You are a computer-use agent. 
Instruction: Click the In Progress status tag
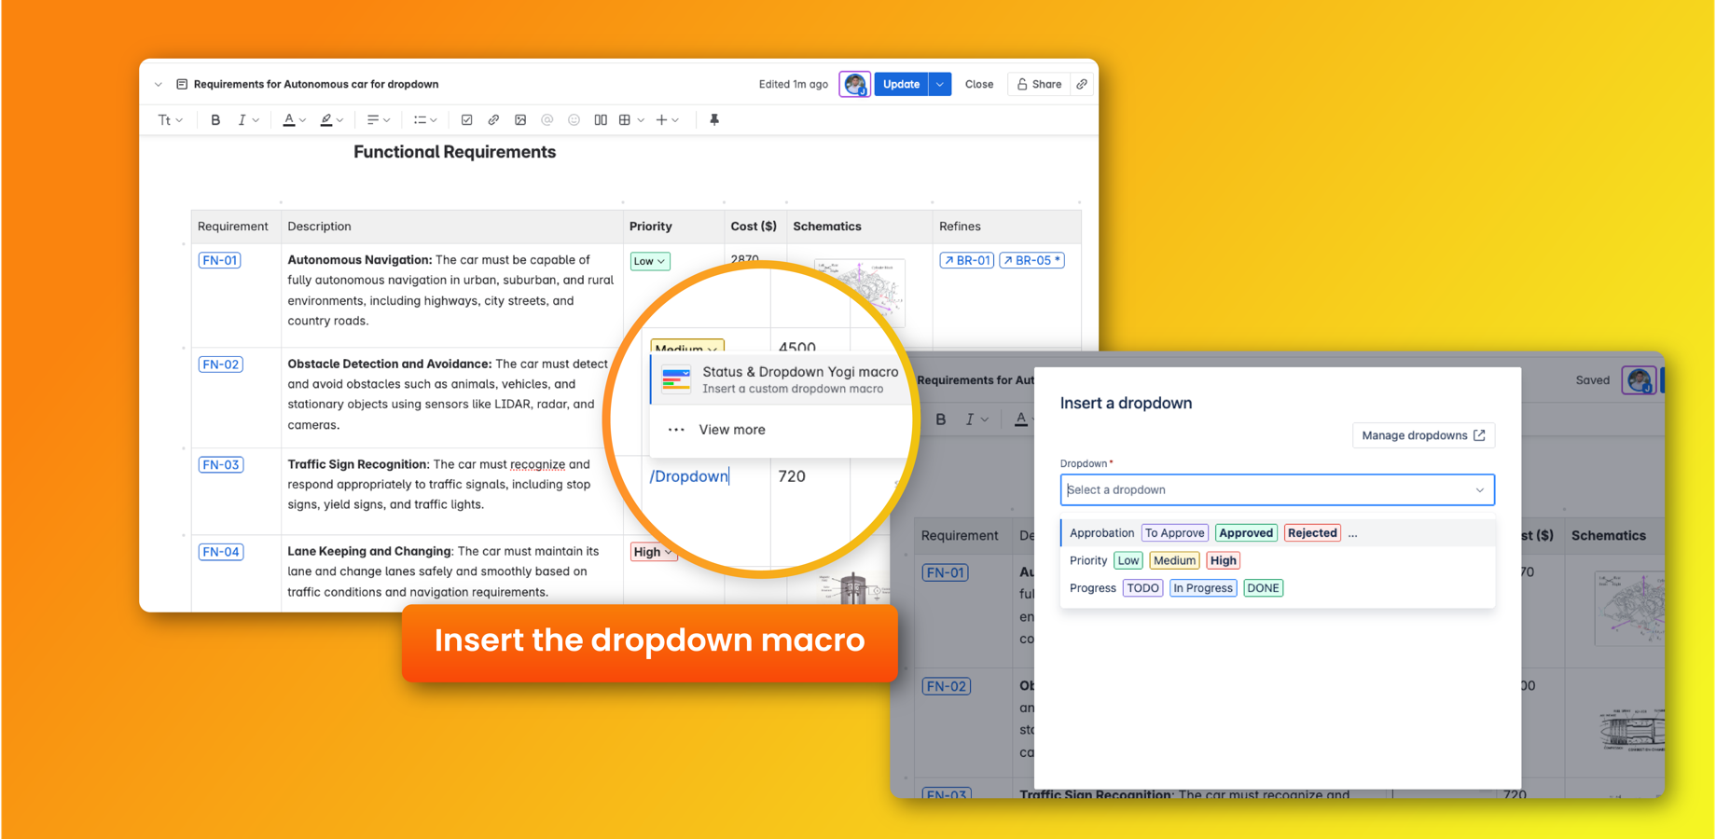[1203, 588]
